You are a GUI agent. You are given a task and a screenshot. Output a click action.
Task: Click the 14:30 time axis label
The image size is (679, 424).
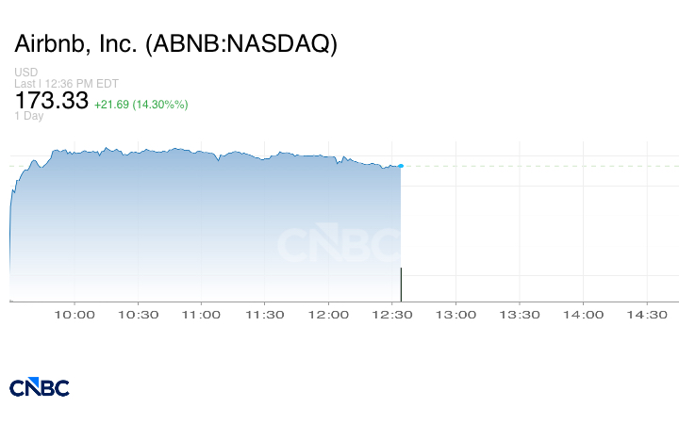(647, 315)
